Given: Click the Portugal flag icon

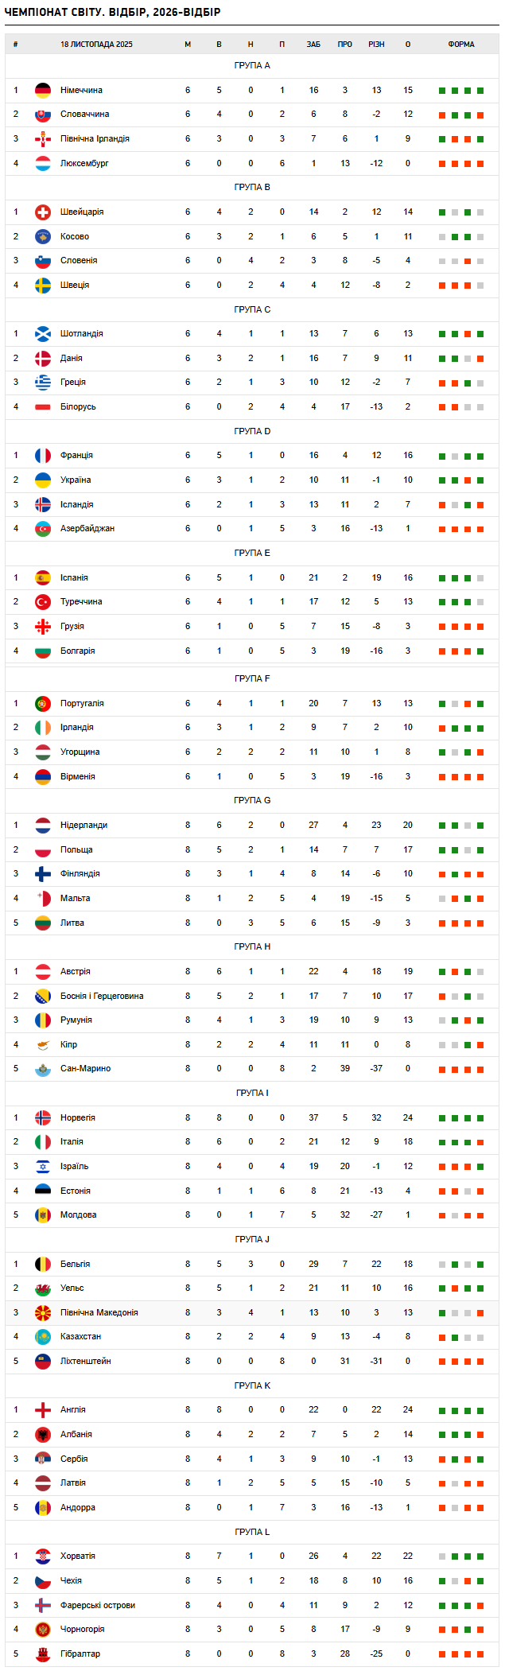Looking at the screenshot, I should (x=43, y=704).
